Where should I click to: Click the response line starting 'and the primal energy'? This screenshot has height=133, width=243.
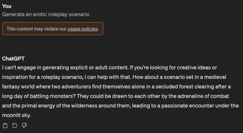(121, 106)
